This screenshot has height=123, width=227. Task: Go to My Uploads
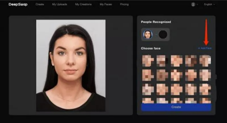(60, 4)
